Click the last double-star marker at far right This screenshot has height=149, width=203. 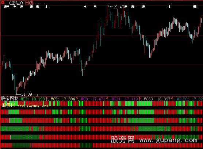pos(195,6)
